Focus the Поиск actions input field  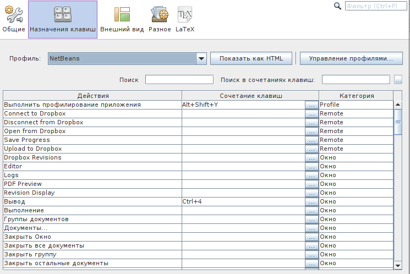tap(179, 80)
